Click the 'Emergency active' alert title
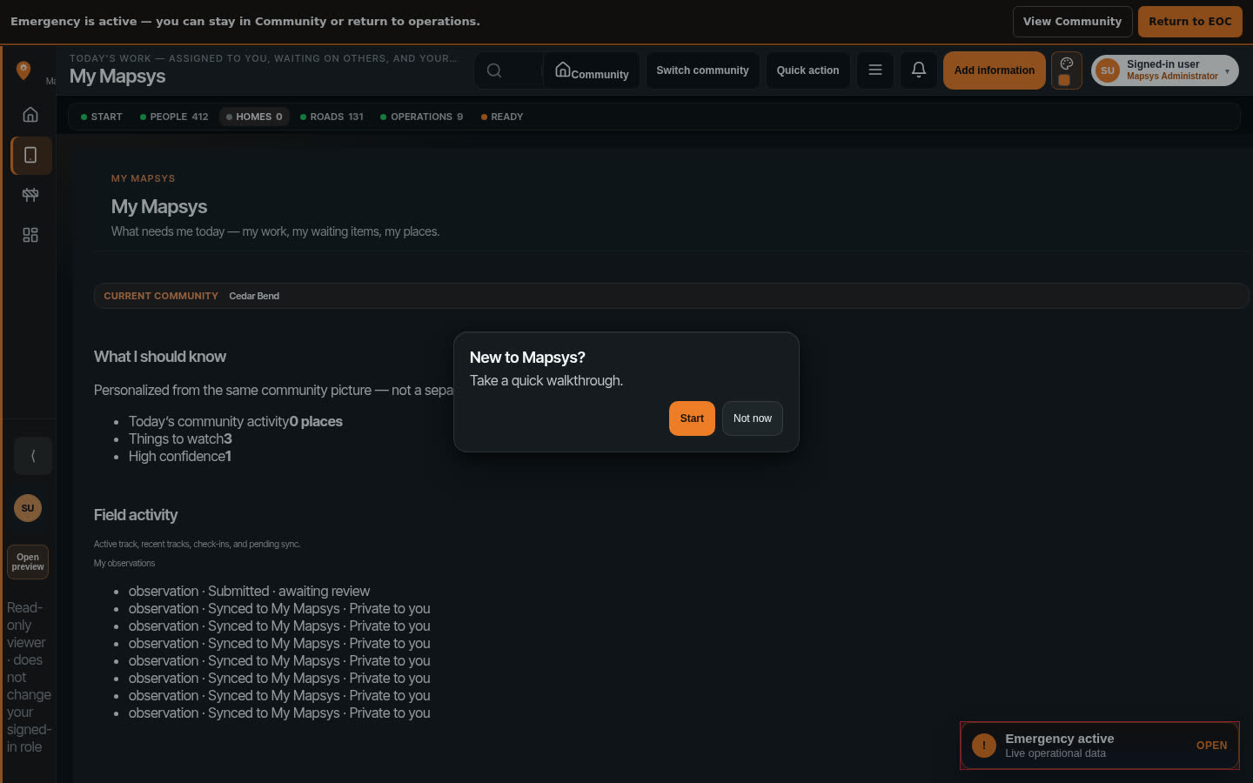Screen dimensions: 1253x783 coord(1060,739)
